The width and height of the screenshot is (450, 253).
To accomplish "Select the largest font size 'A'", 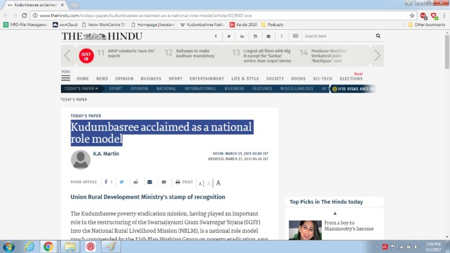I will pos(218,183).
